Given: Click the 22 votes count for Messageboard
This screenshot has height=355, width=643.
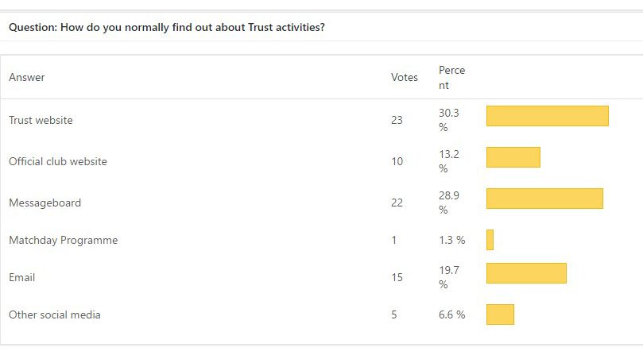Looking at the screenshot, I should [397, 203].
